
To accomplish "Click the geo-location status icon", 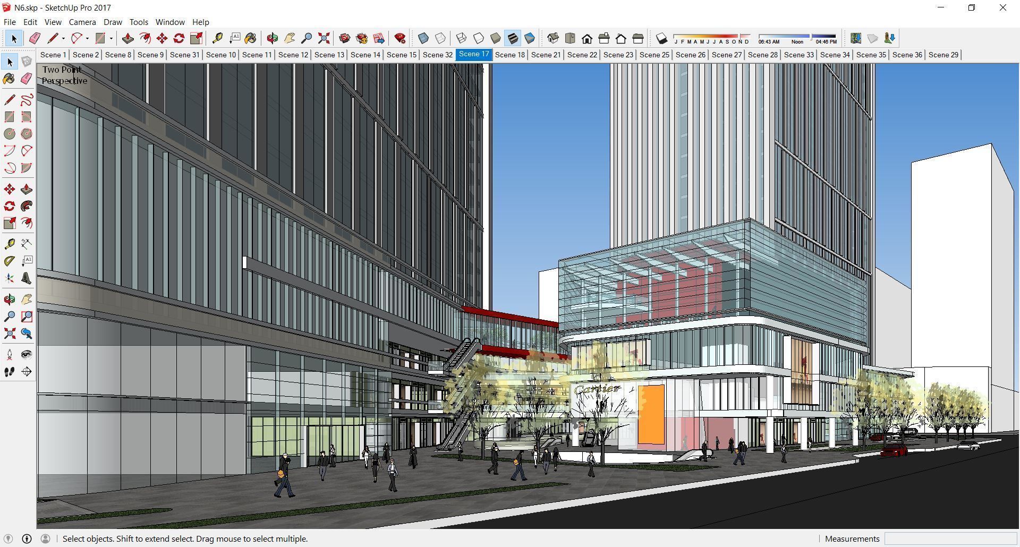I will (x=8, y=539).
